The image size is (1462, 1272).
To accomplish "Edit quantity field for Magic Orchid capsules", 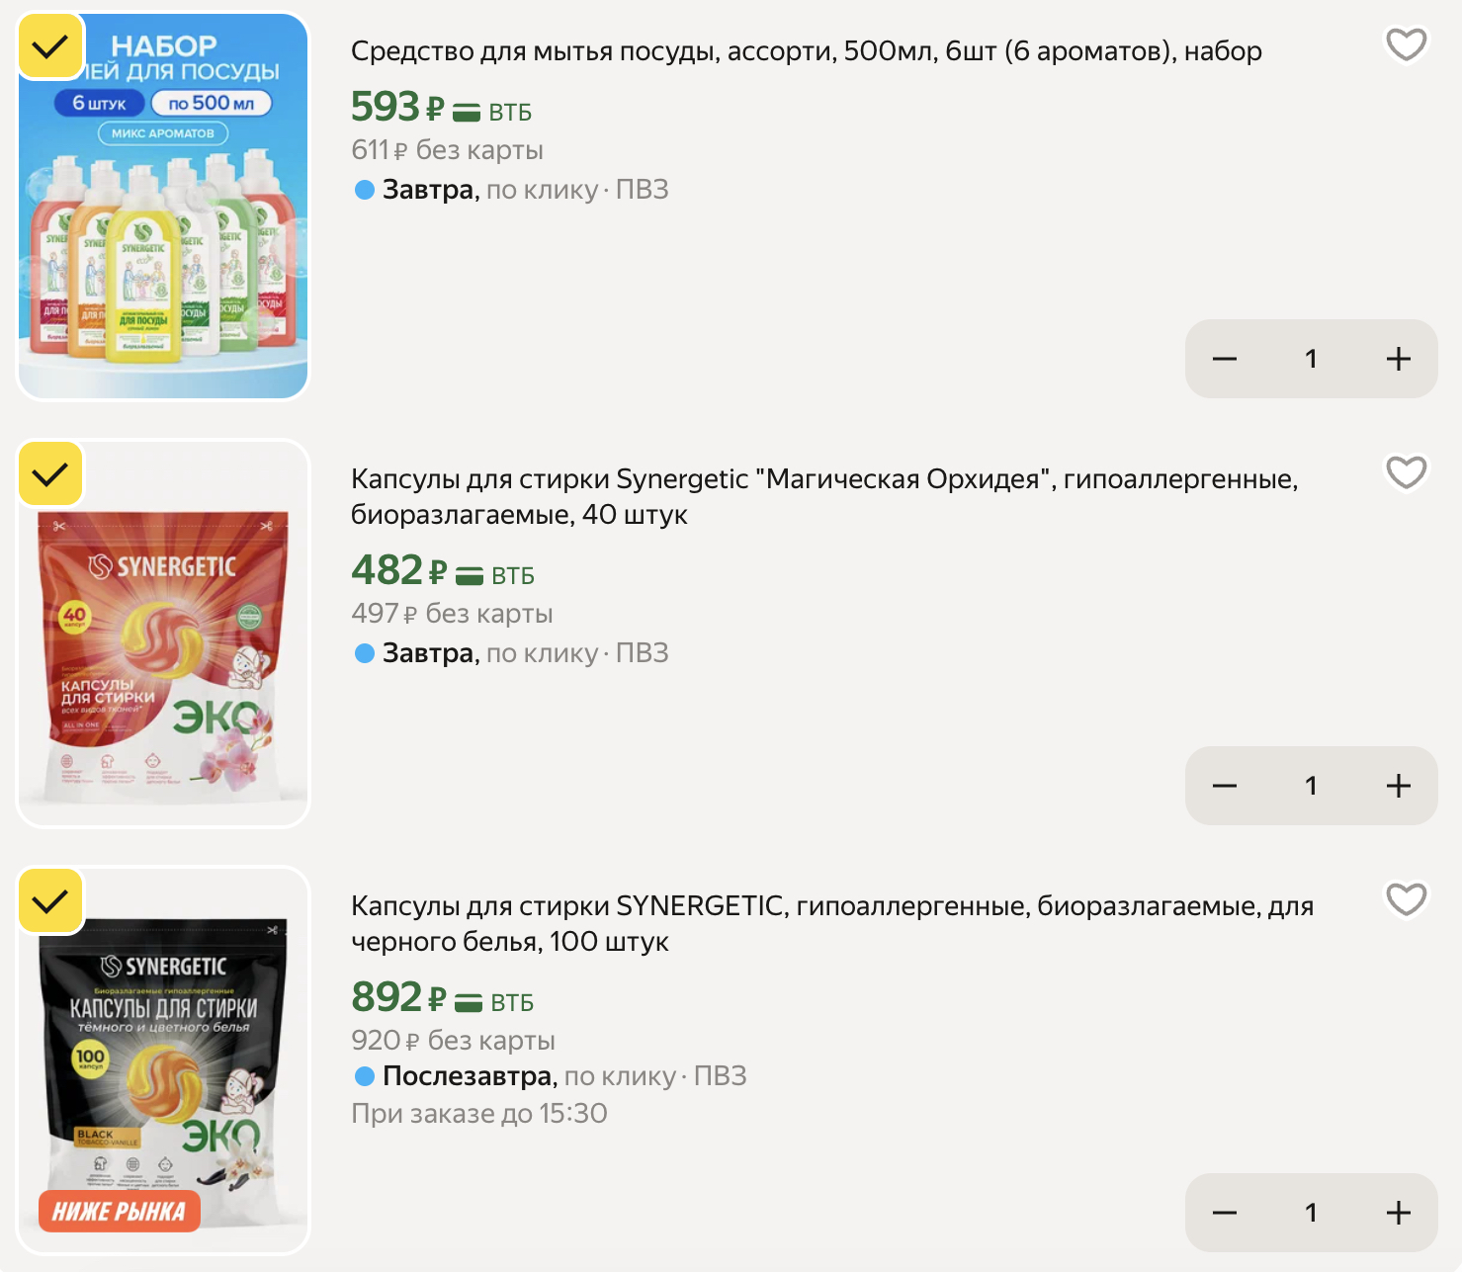I will (x=1311, y=786).
